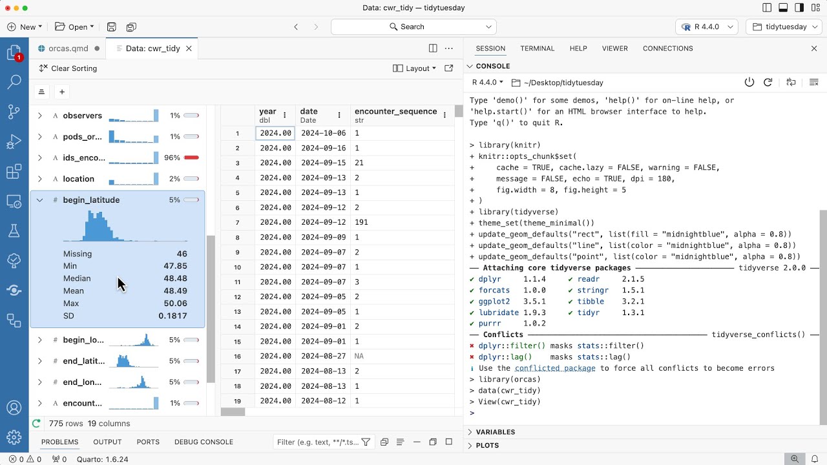Expand the location column summary
The height and width of the screenshot is (465, 827).
[x=39, y=179]
